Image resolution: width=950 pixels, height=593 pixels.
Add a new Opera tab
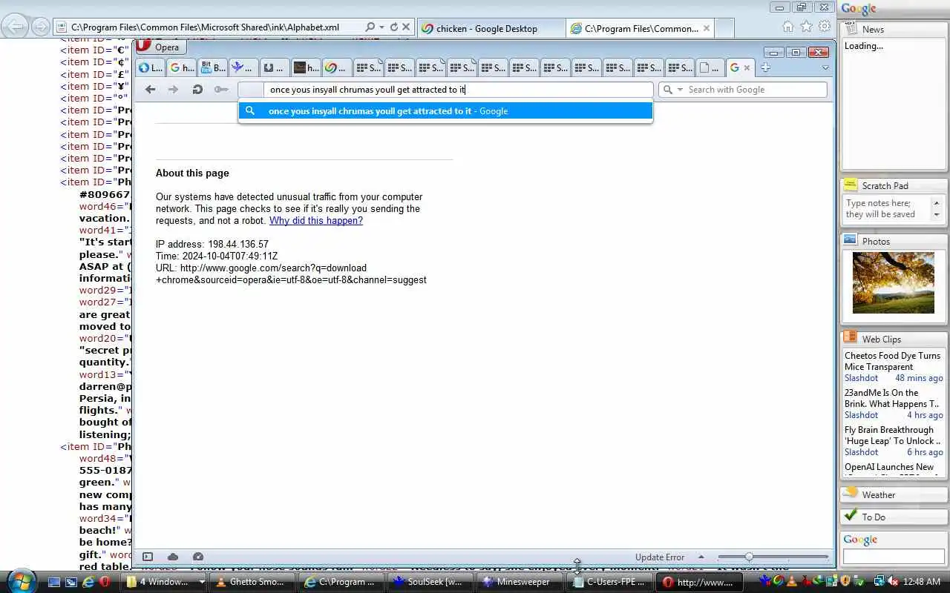coord(765,67)
